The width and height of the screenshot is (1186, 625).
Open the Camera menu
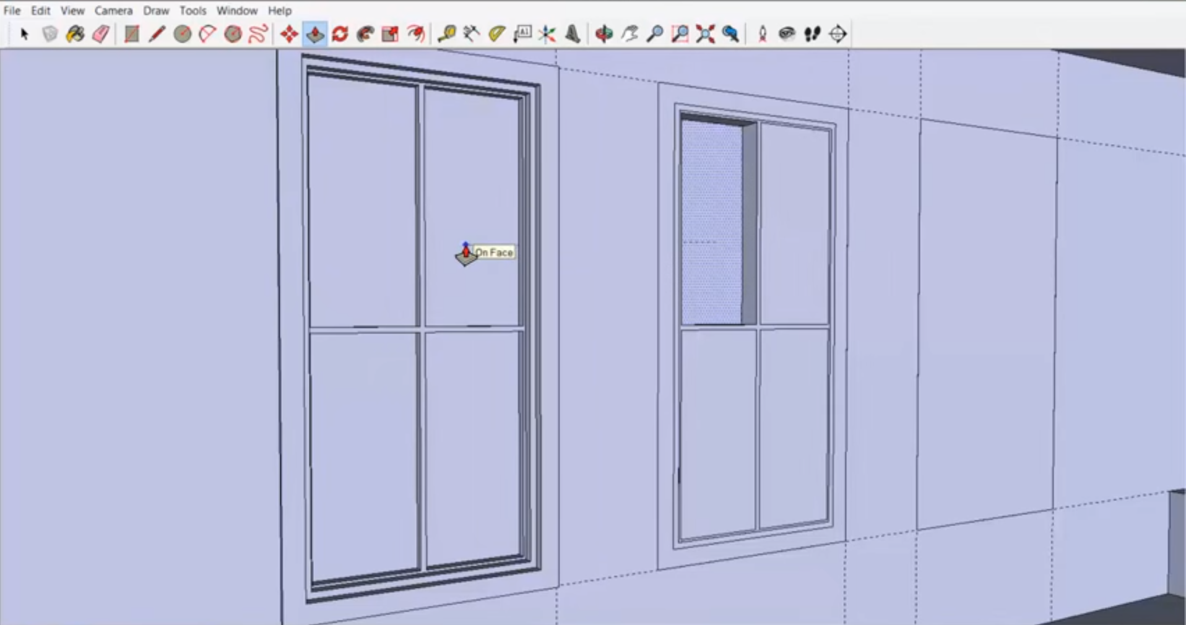113,11
